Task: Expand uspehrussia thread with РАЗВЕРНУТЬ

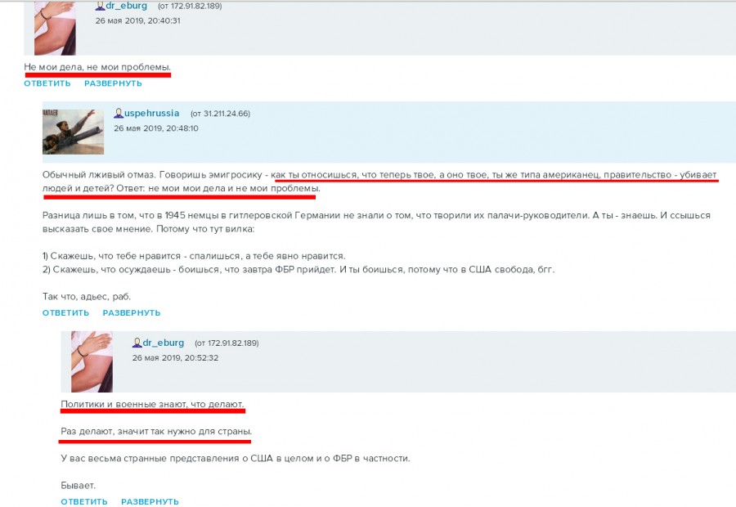Action: pos(132,312)
